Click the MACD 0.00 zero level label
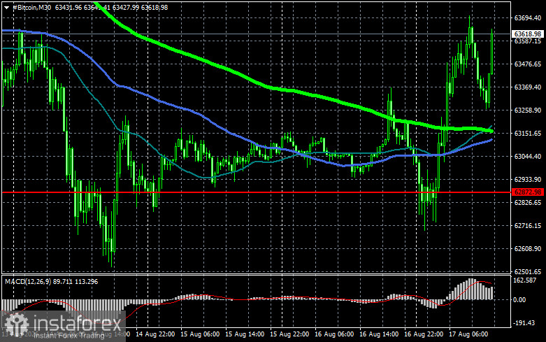The height and width of the screenshot is (342, 546). [519, 299]
